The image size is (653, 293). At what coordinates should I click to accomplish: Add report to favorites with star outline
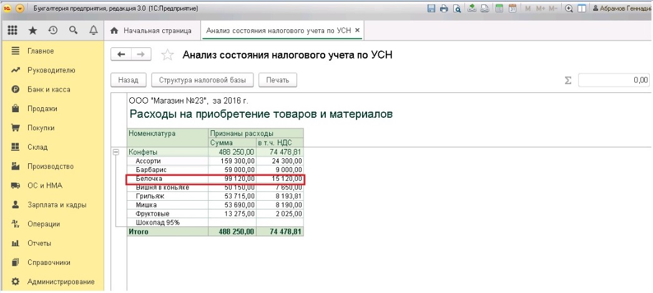click(167, 55)
